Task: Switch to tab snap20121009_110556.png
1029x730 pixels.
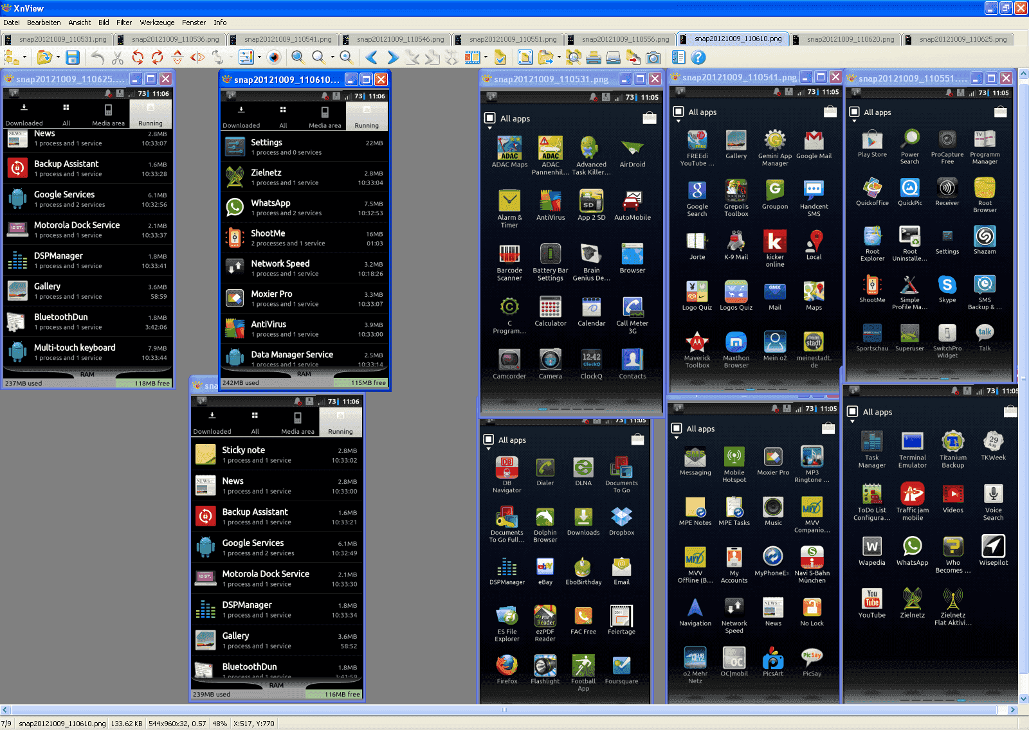Action: coord(621,39)
